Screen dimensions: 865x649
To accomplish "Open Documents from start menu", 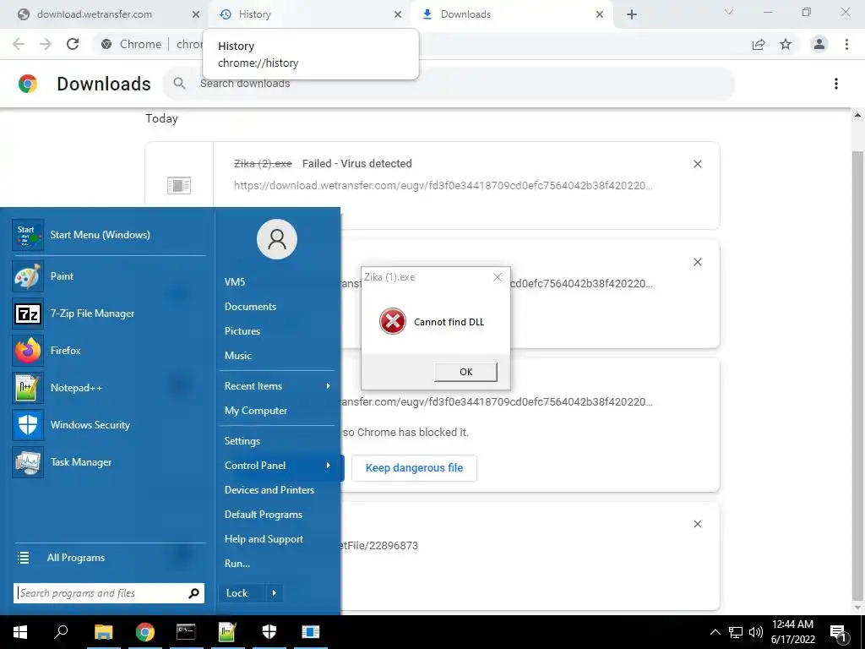I will 250,306.
